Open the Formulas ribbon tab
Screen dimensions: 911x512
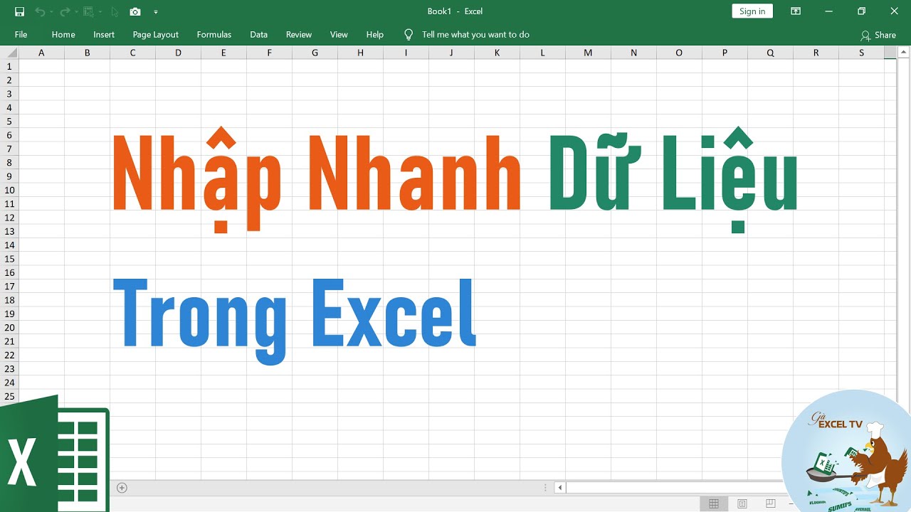[x=214, y=34]
